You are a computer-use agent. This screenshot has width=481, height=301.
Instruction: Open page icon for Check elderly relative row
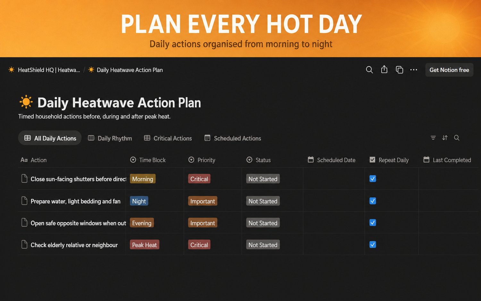pyautogui.click(x=24, y=245)
